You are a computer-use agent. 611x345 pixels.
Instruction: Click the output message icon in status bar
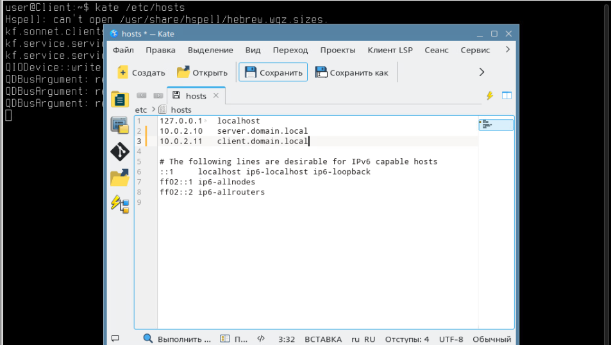115,339
